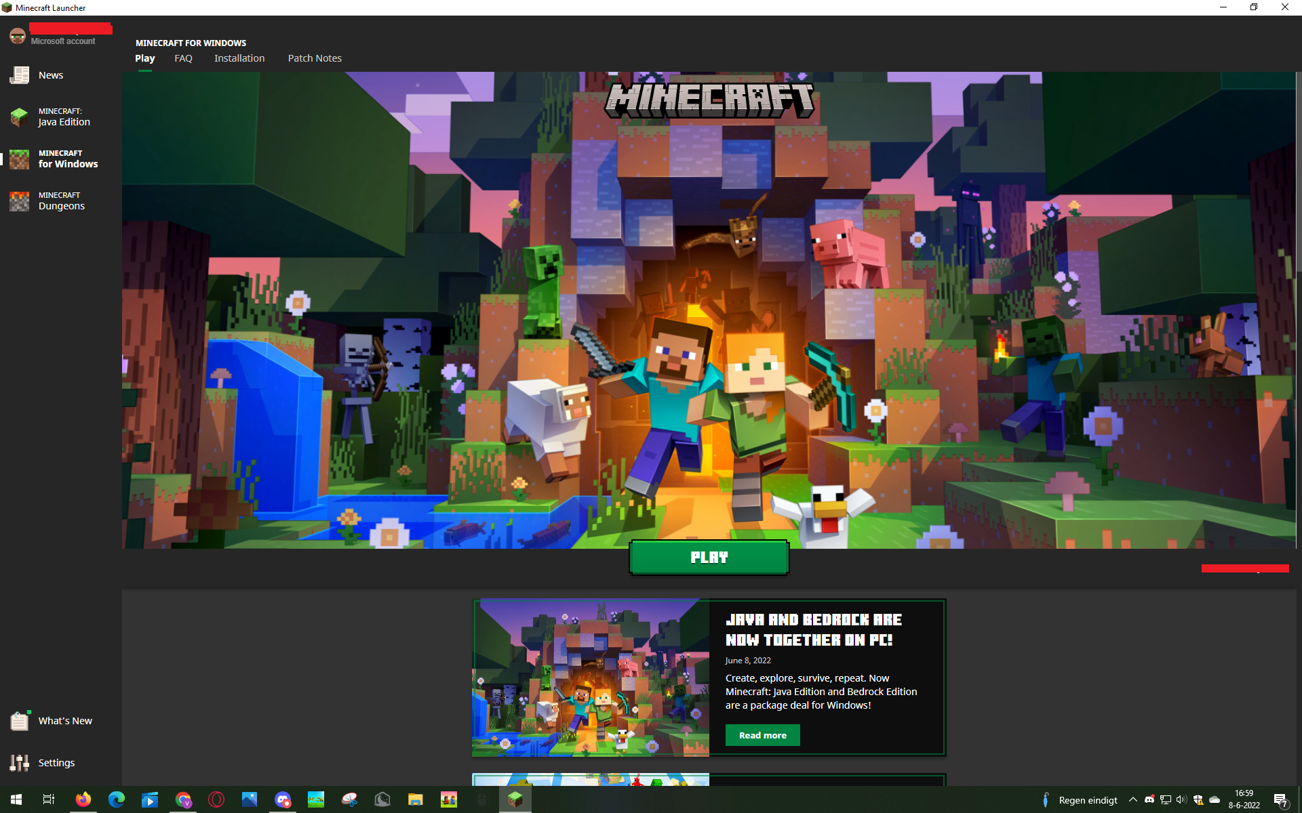Screen dimensions: 1302x813
Task: Expand hidden system tray icons chevron
Action: click(x=1132, y=800)
